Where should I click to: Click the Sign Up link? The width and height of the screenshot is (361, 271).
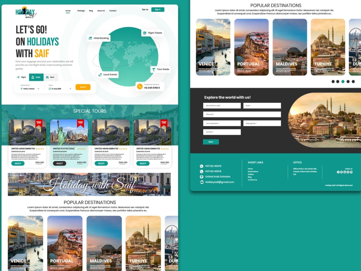145,9
